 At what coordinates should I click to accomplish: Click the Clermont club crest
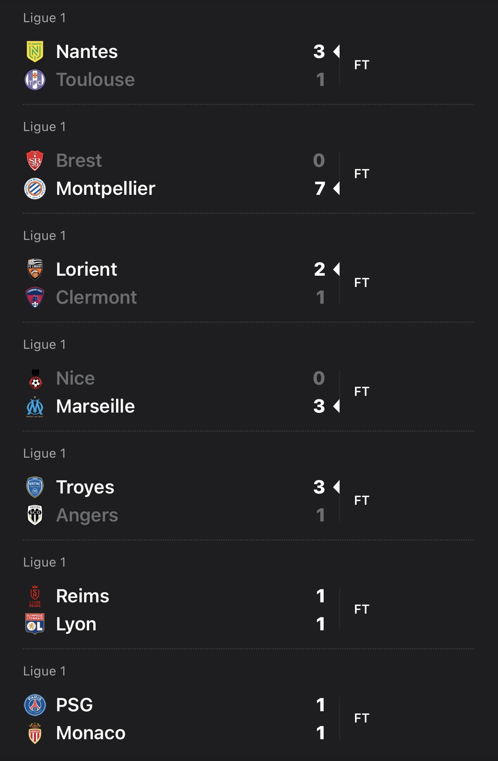click(35, 297)
